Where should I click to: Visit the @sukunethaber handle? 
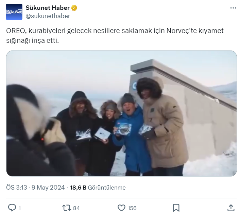48,16
